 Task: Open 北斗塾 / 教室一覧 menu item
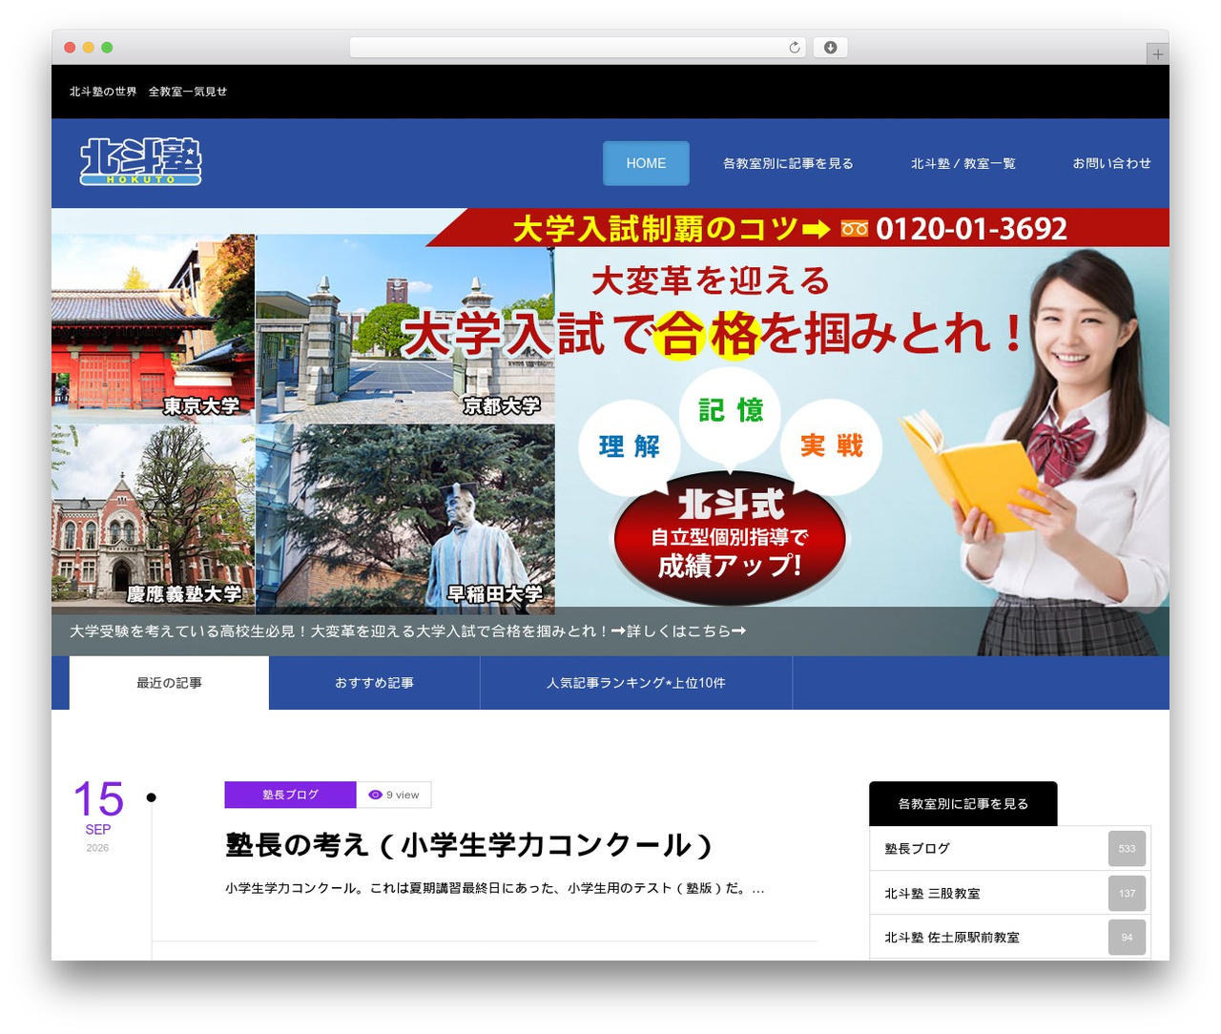962,163
